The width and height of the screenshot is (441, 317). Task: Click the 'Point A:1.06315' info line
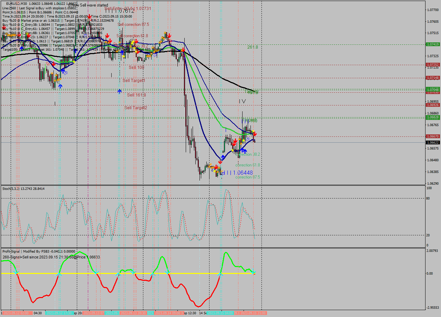pos(40,12)
